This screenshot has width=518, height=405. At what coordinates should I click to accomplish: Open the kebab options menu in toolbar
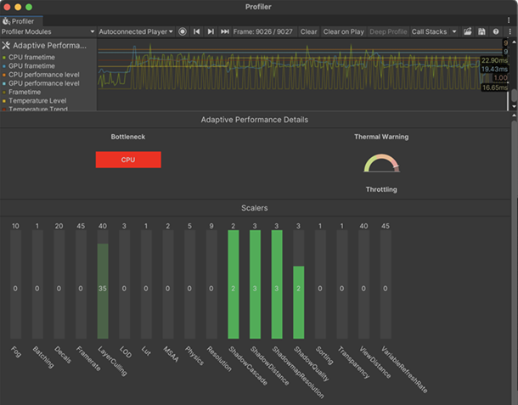click(508, 31)
